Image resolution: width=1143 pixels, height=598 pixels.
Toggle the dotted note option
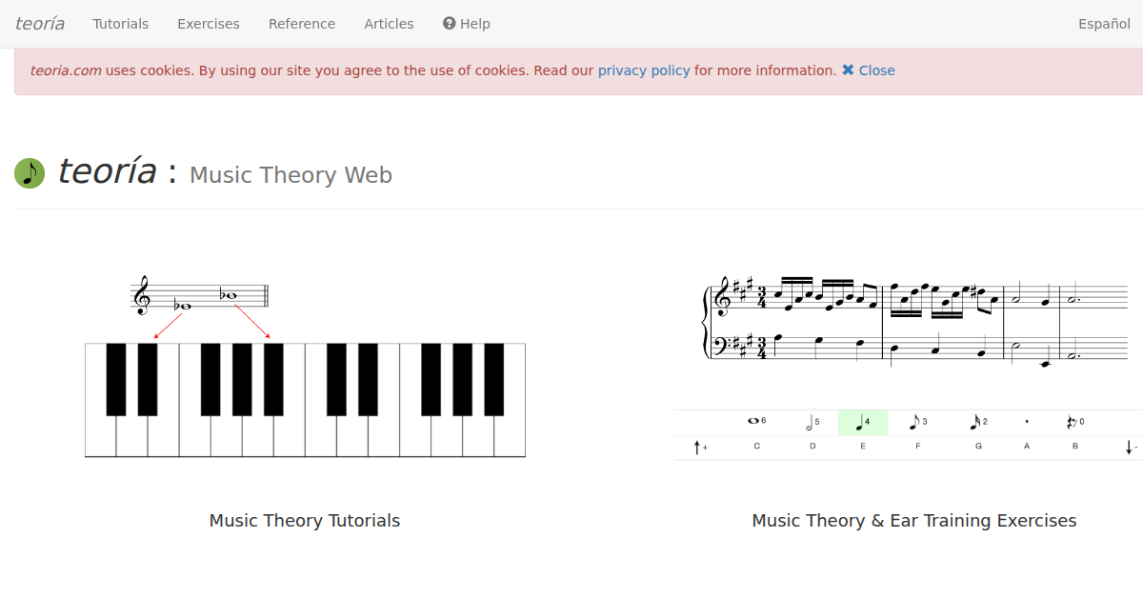coord(1027,422)
